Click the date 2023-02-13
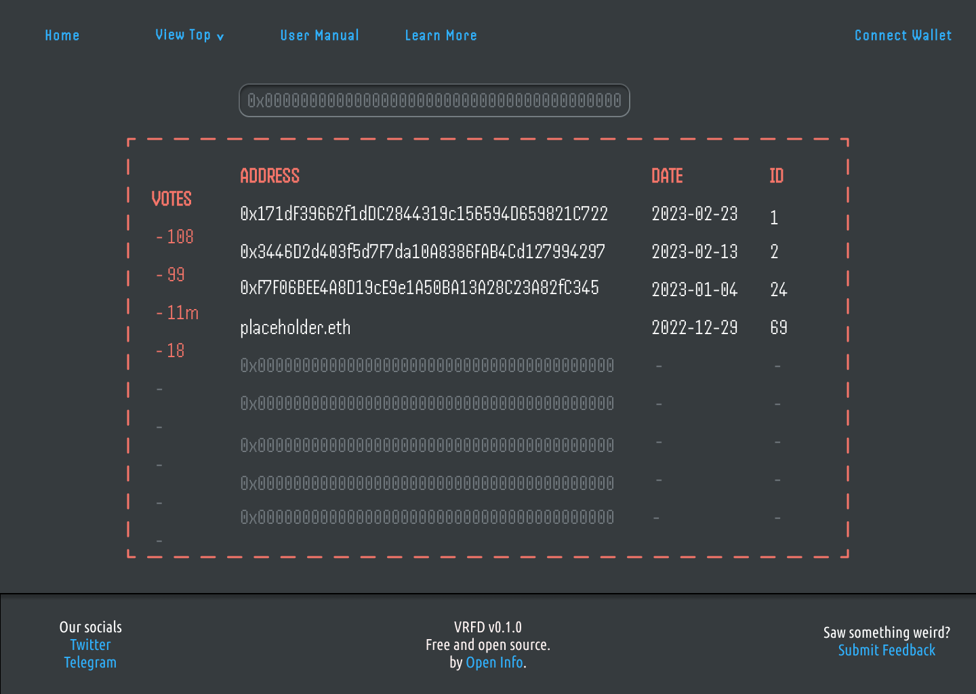The width and height of the screenshot is (976, 694). click(x=695, y=251)
